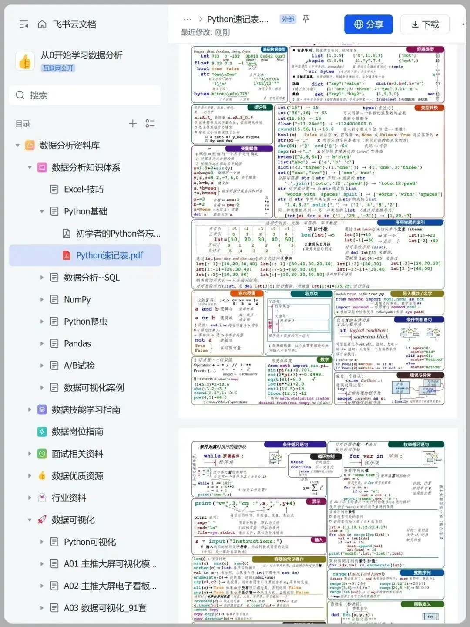Screen dimensions: 470x627
Task: Click the 数据可视化 rocket icon
Action: 42,520
